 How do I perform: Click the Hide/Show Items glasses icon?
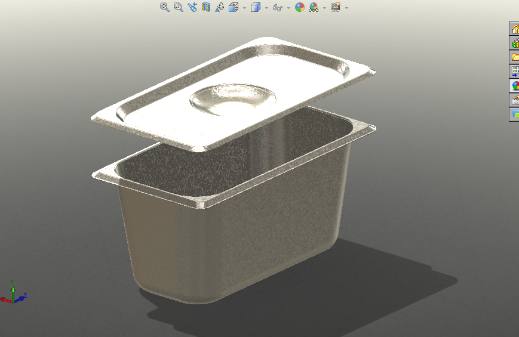click(277, 8)
